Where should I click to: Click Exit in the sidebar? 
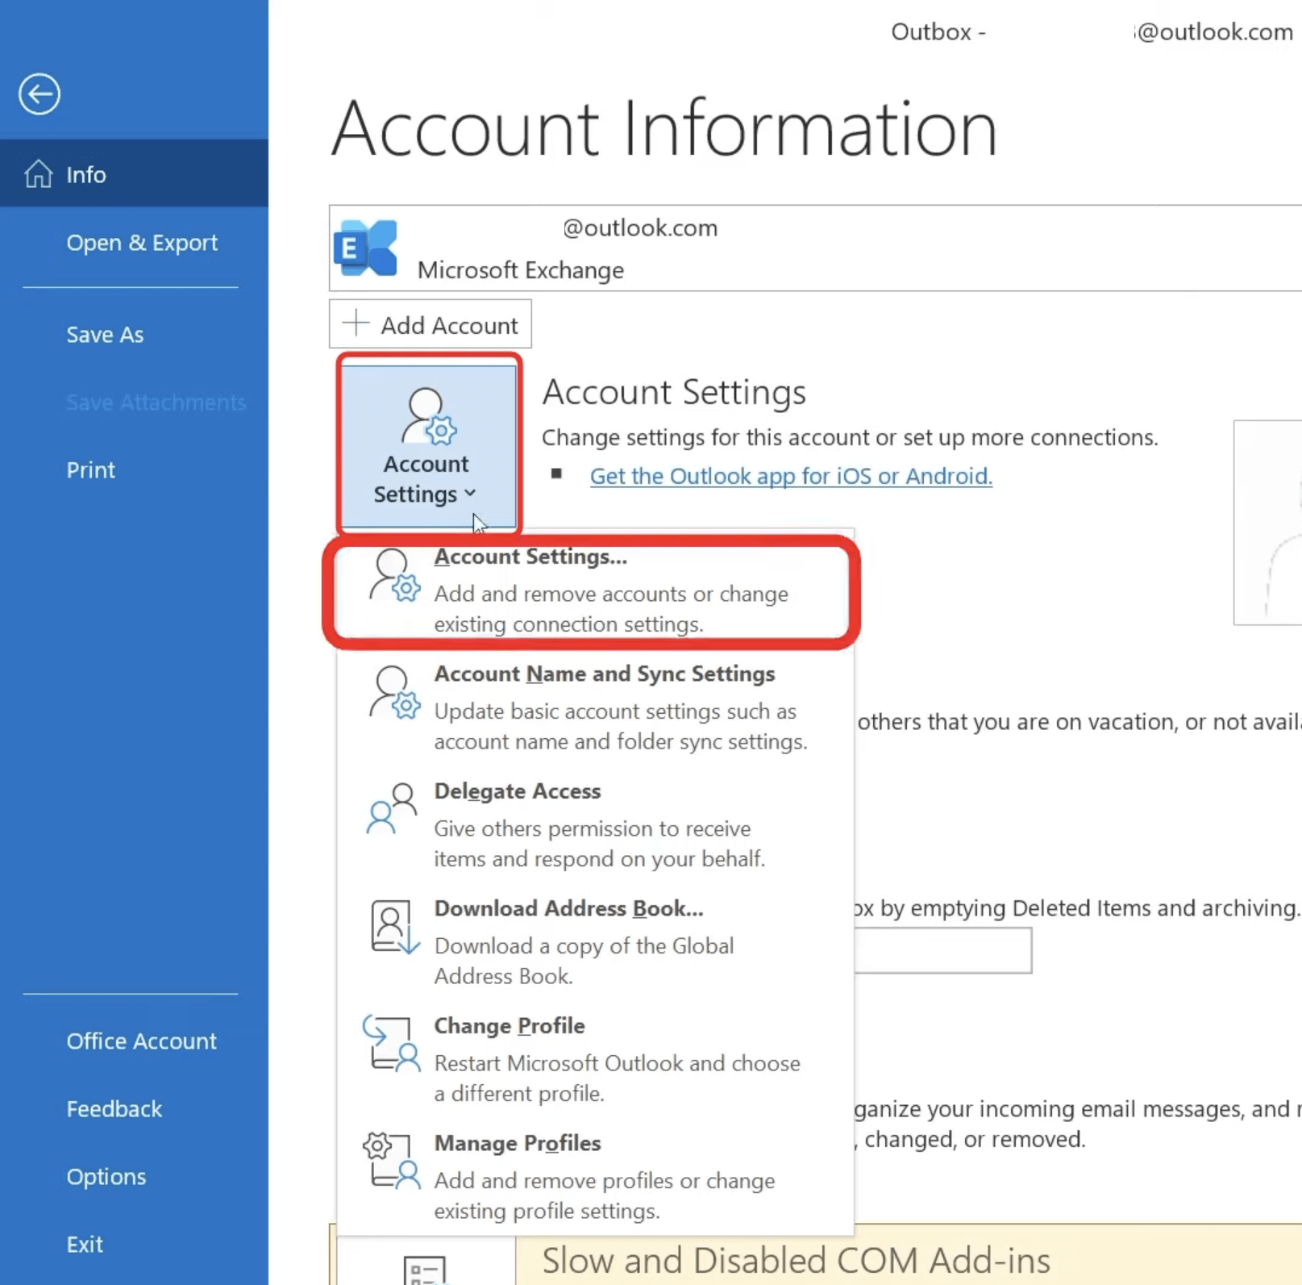point(84,1244)
